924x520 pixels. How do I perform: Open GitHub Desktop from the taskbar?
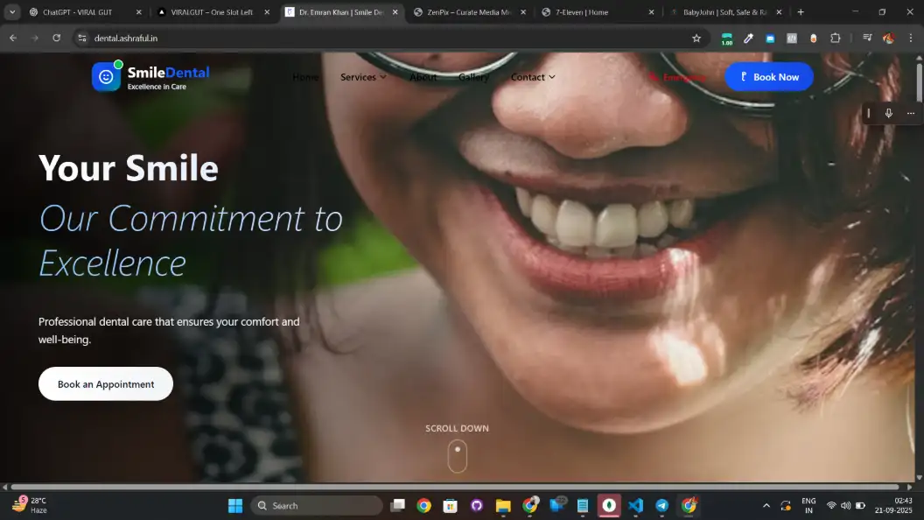click(477, 506)
